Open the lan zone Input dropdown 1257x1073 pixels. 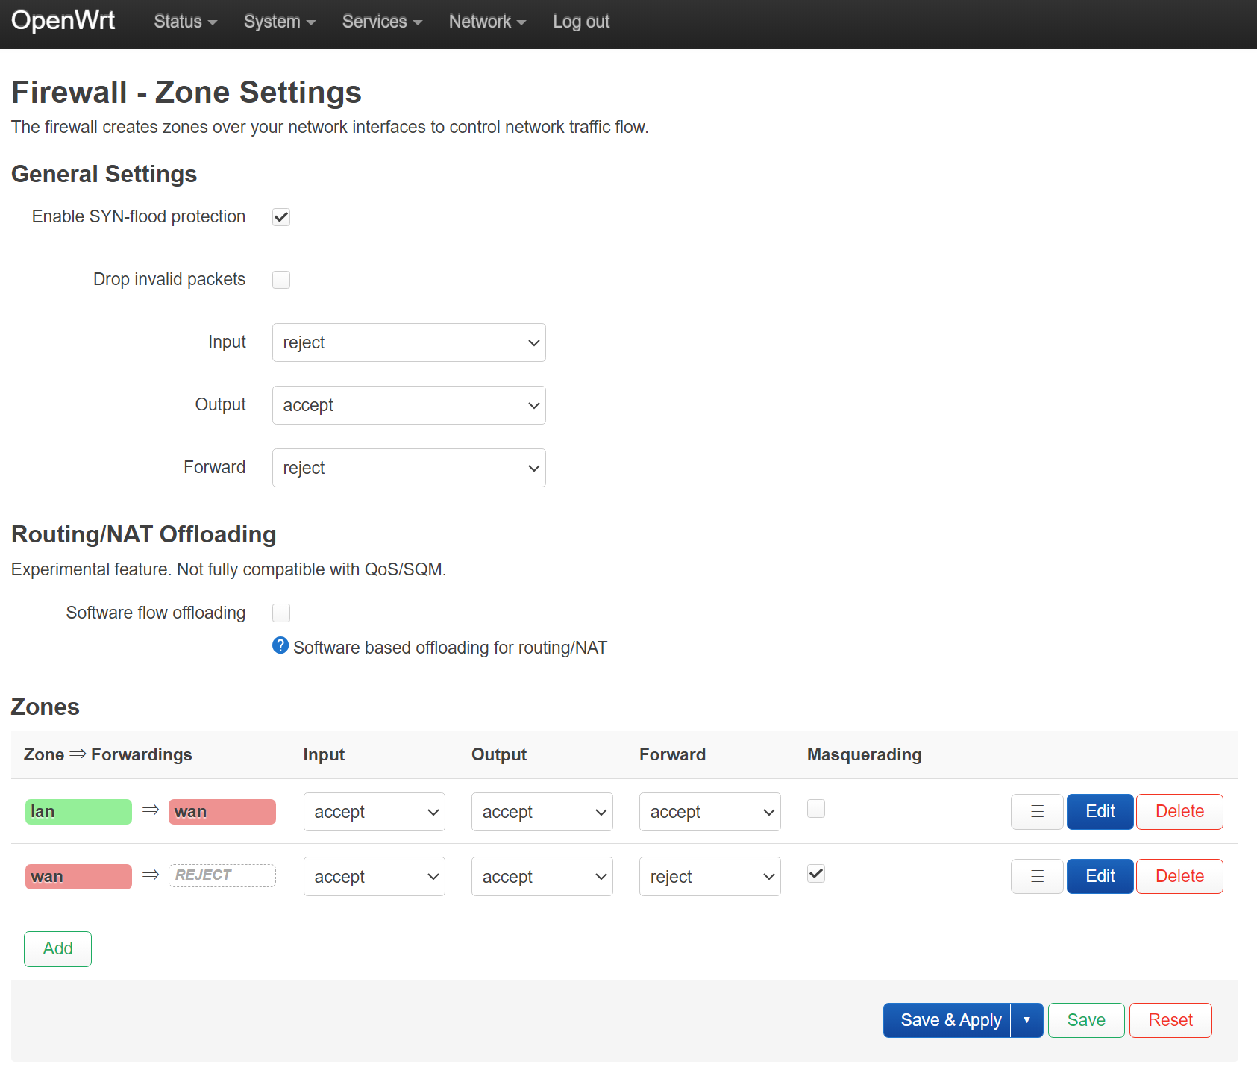tap(374, 812)
